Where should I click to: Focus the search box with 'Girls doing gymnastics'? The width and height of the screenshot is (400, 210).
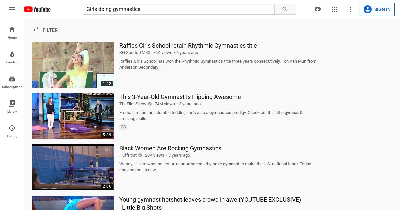click(x=179, y=9)
